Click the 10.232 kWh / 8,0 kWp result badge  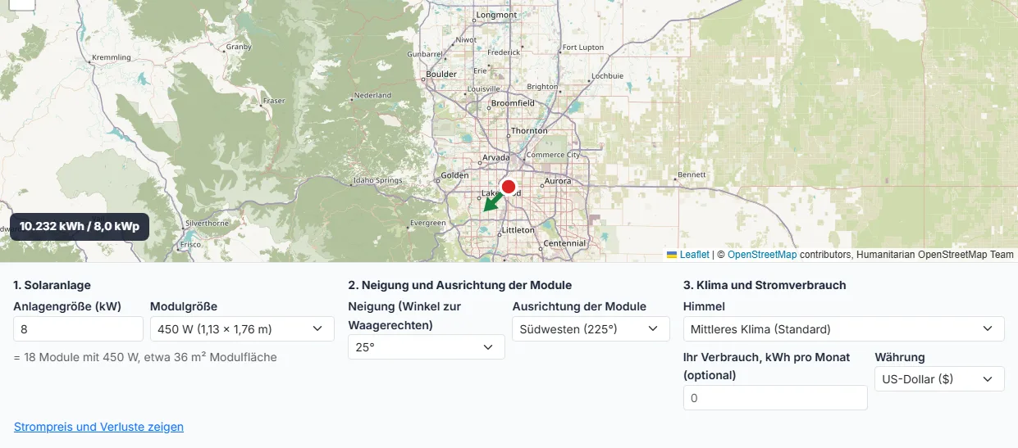pos(80,226)
